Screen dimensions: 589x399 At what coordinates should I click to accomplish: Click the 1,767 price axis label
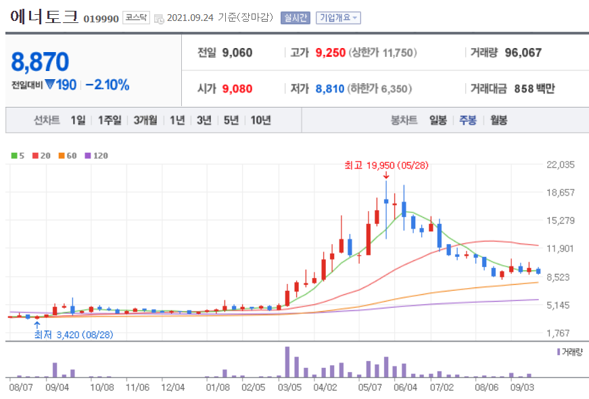pos(558,333)
